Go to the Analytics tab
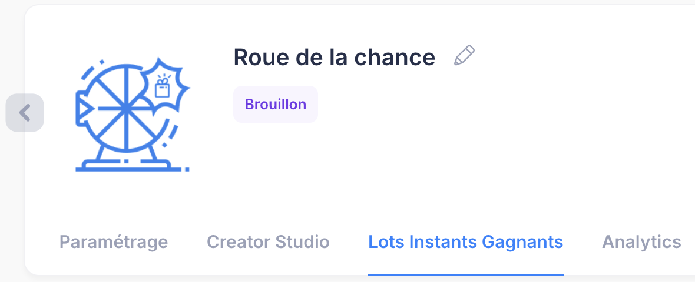The height and width of the screenshot is (282, 695). tap(641, 241)
